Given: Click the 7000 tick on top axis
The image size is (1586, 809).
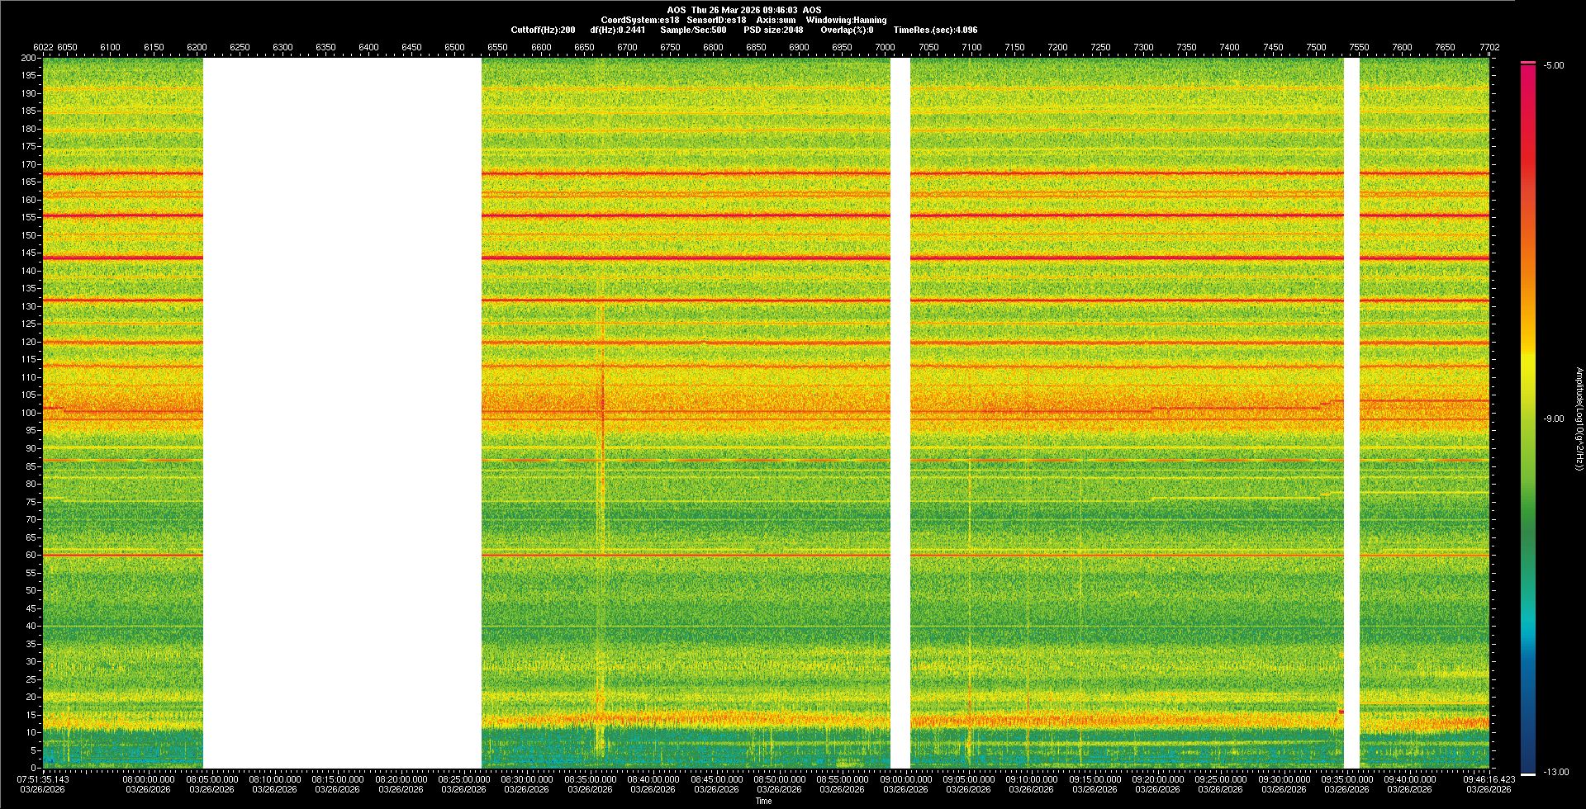Looking at the screenshot, I should tap(885, 47).
